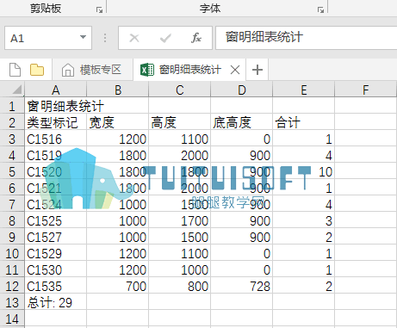Open the yellow folder icon
Image resolution: width=397 pixels, height=328 pixels.
[x=37, y=70]
